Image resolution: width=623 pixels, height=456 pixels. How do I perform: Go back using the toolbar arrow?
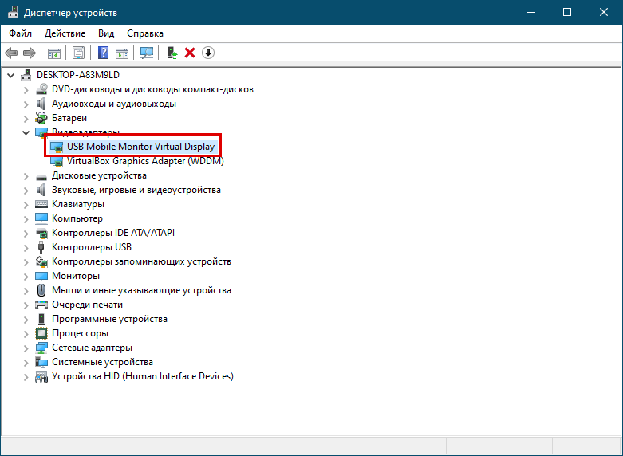click(11, 53)
